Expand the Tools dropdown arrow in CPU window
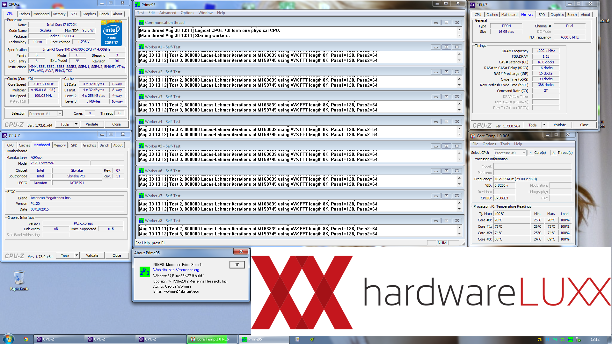 point(76,124)
